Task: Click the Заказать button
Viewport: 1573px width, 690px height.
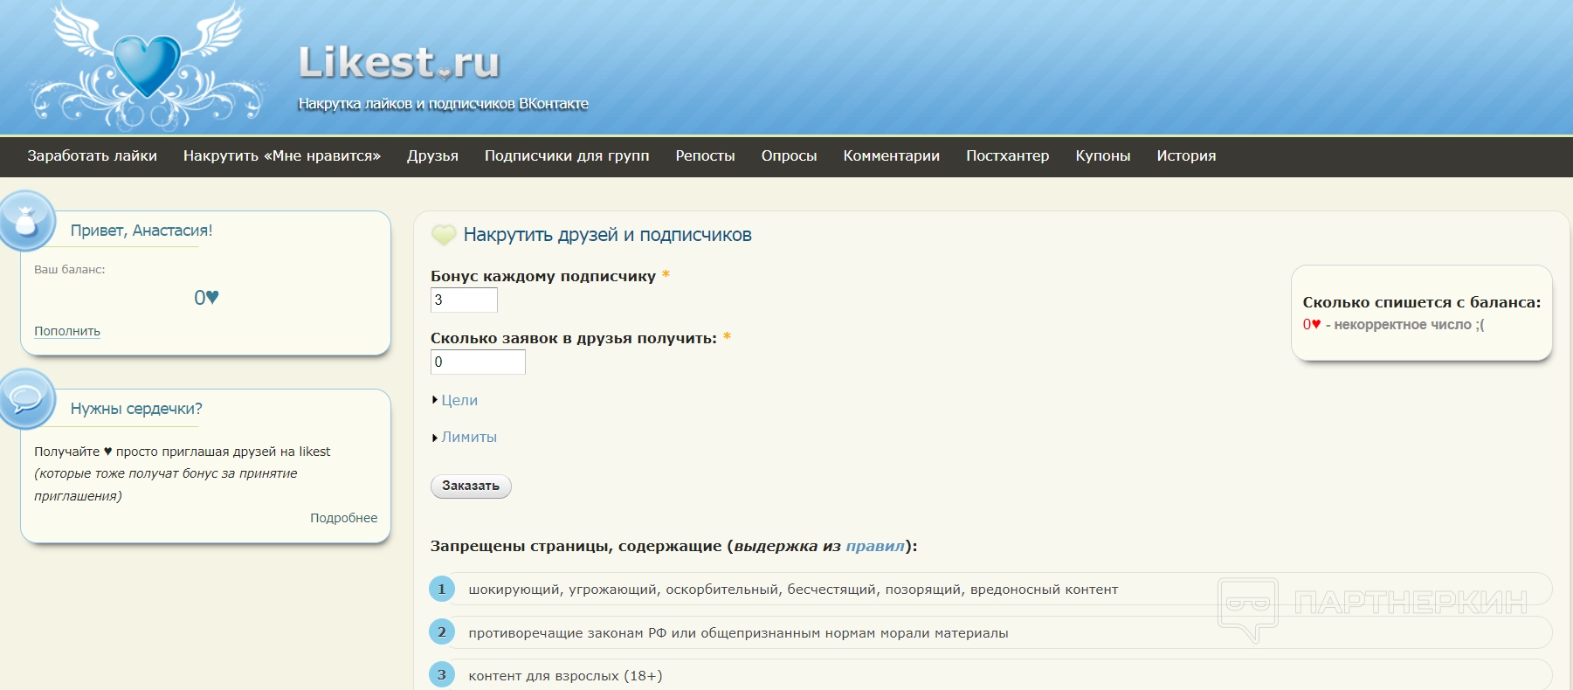Action: (x=471, y=486)
